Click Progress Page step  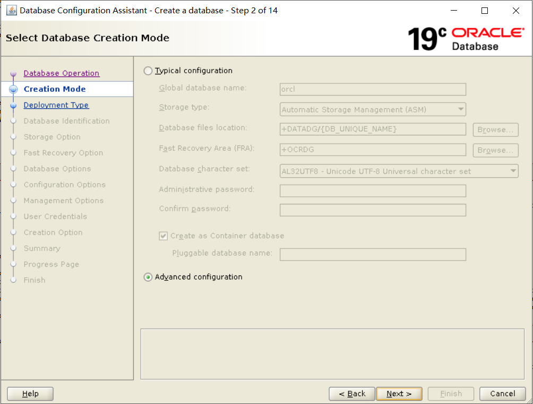pyautogui.click(x=51, y=264)
